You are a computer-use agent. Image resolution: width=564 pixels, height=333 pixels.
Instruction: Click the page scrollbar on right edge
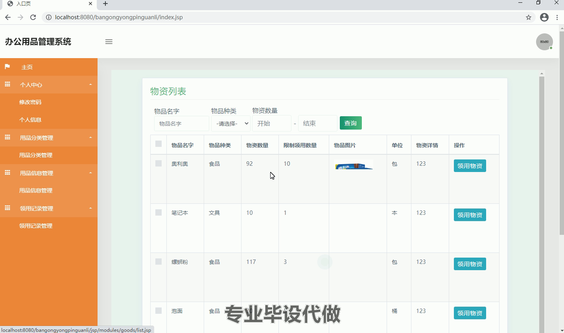562,134
